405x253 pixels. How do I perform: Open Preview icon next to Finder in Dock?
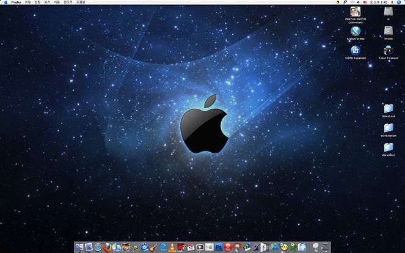click(x=89, y=248)
